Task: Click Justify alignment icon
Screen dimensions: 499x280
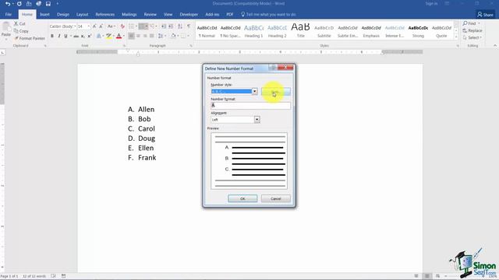Action: click(152, 37)
